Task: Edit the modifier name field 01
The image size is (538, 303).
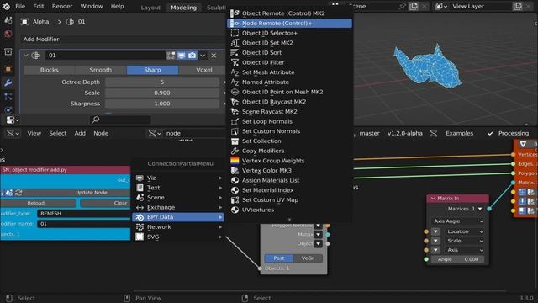Action: coord(106,56)
